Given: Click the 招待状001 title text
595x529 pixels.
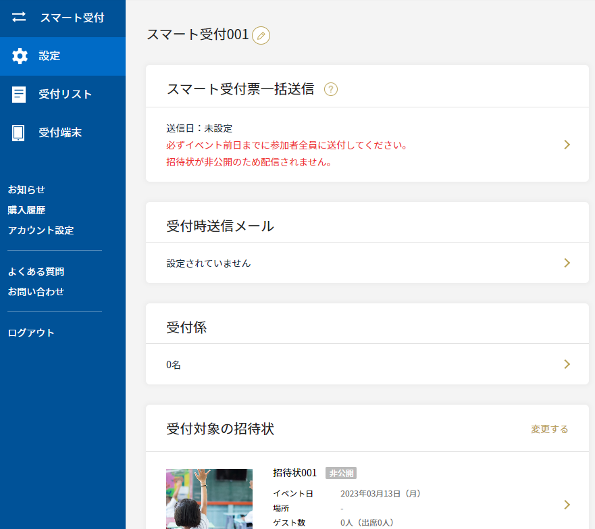Looking at the screenshot, I should (295, 473).
